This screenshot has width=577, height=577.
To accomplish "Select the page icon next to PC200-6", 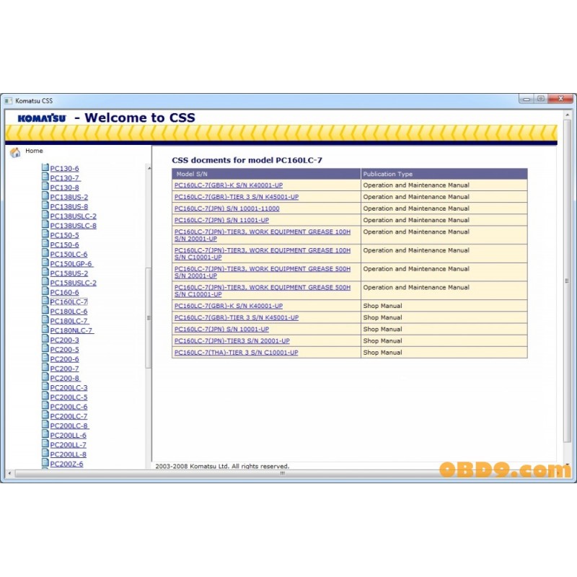I will tap(45, 358).
